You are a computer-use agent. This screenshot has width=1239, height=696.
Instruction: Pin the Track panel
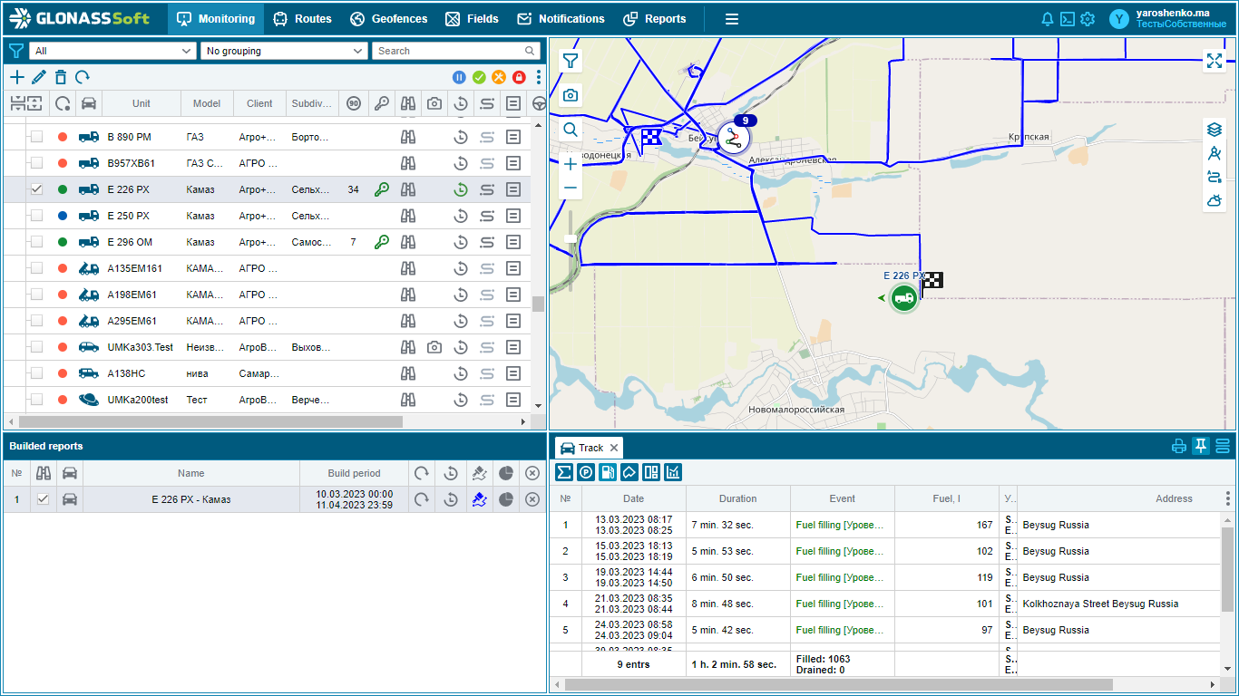[1201, 446]
